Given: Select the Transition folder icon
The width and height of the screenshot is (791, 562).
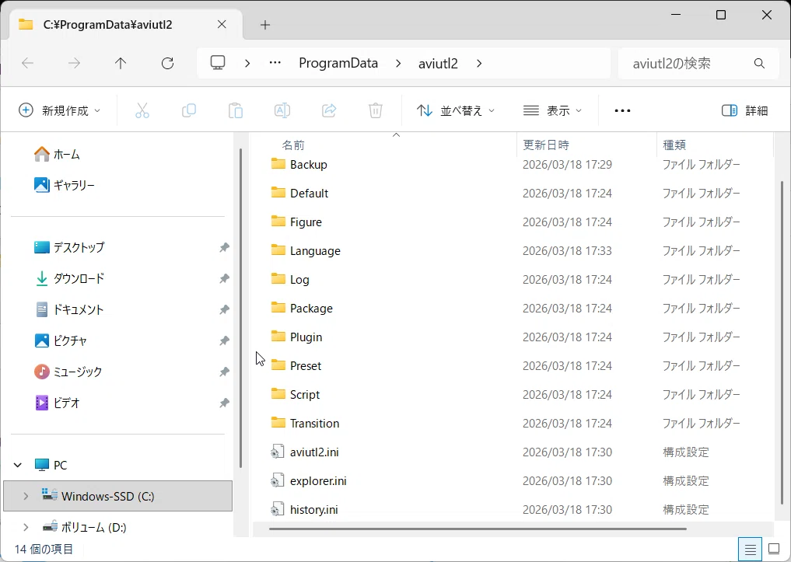Looking at the screenshot, I should pos(278,422).
